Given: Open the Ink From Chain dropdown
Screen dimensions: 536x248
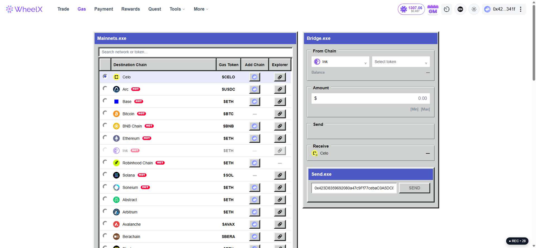Looking at the screenshot, I should click(340, 62).
